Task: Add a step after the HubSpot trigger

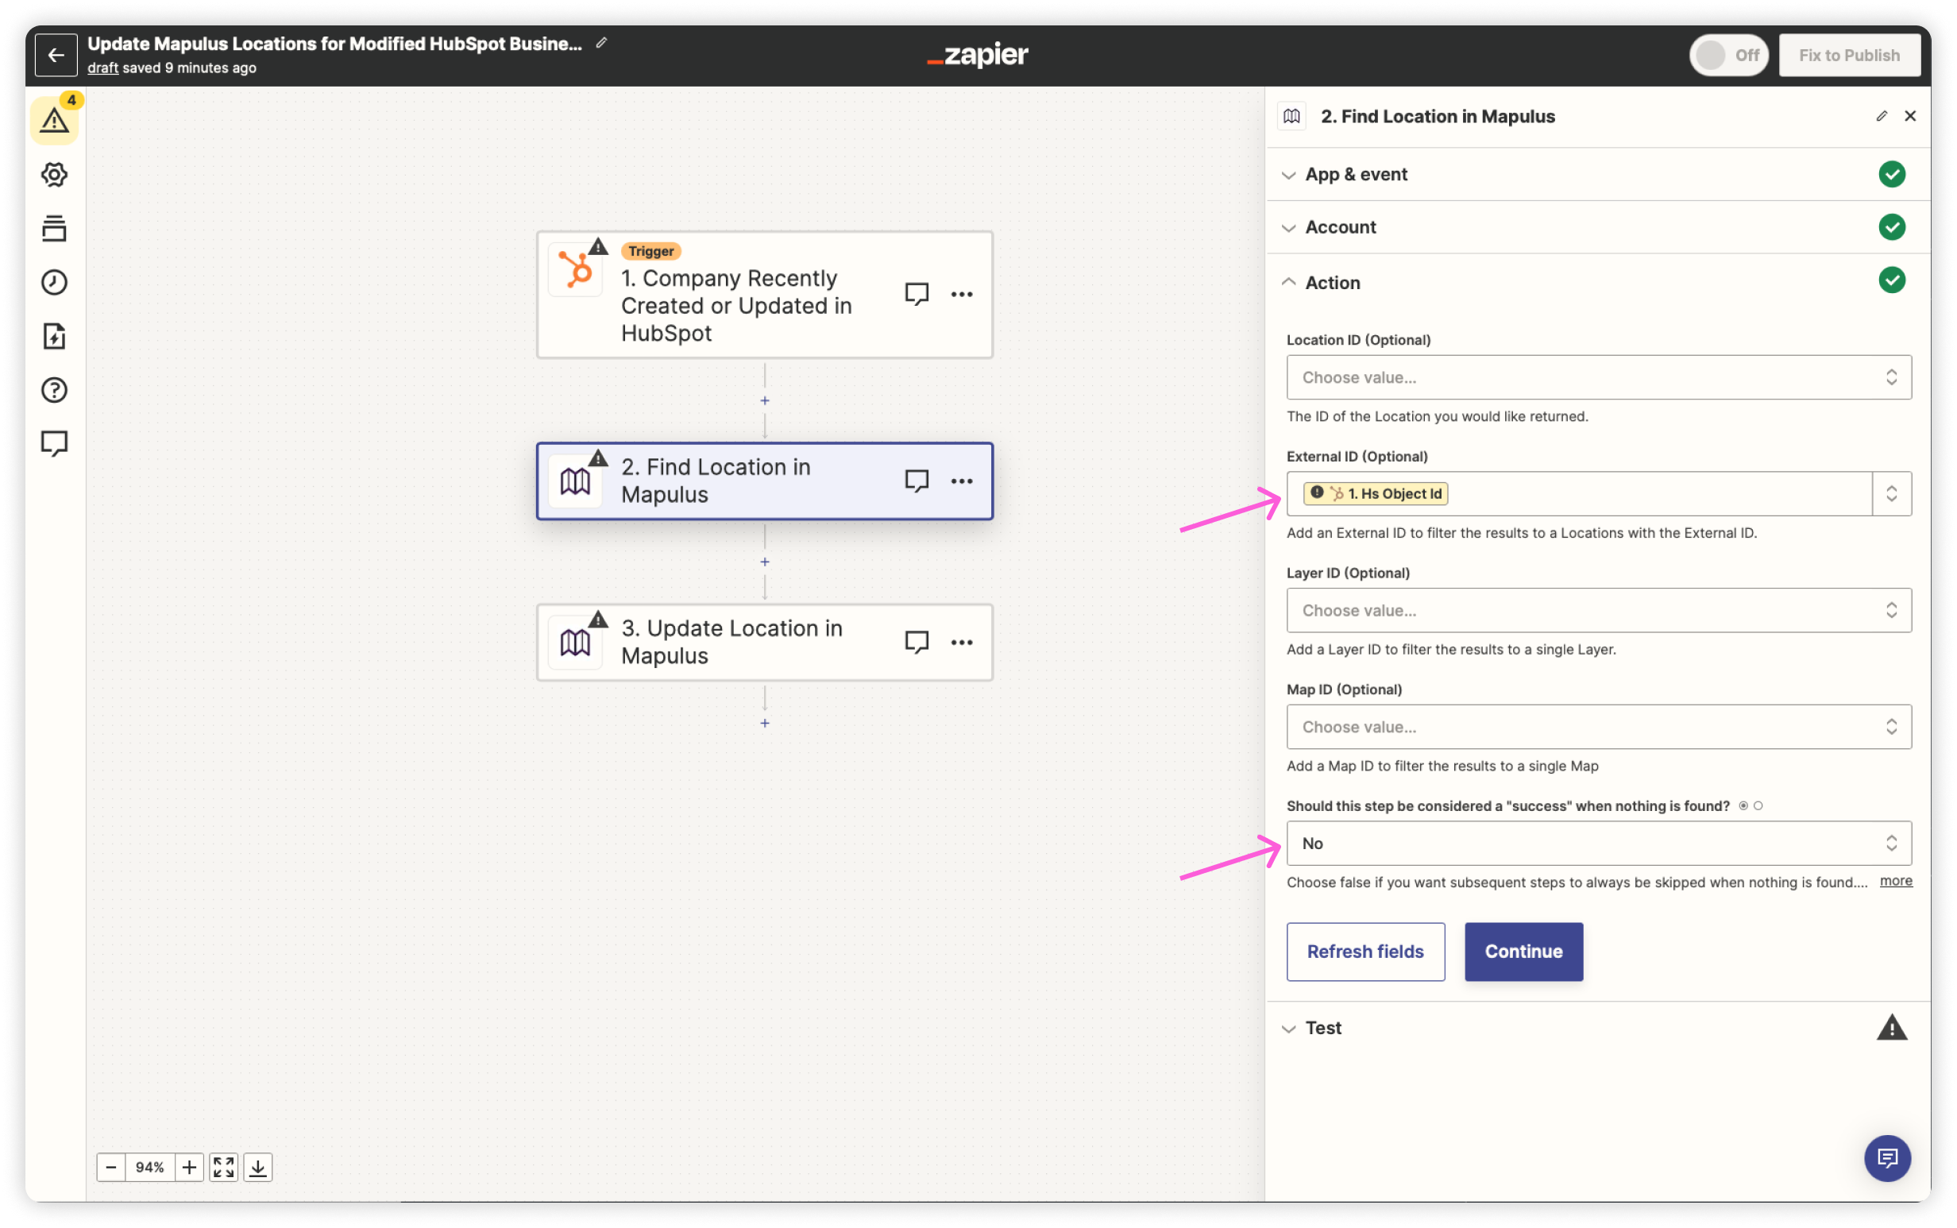Action: 765,400
